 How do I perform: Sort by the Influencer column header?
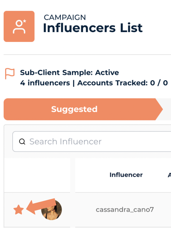(x=126, y=175)
